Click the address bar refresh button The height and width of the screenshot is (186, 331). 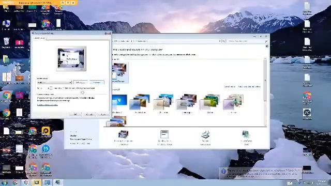pyautogui.click(x=223, y=41)
